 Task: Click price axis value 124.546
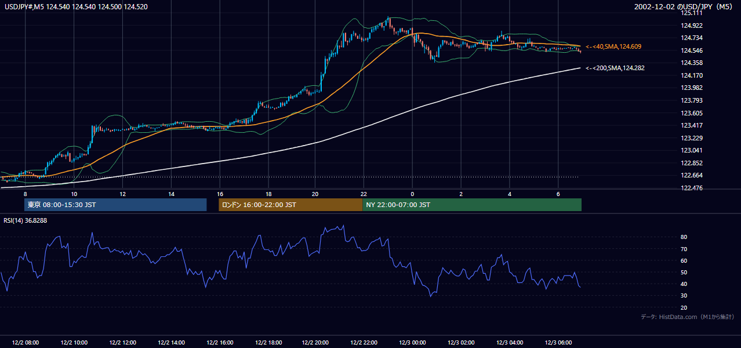pos(691,50)
